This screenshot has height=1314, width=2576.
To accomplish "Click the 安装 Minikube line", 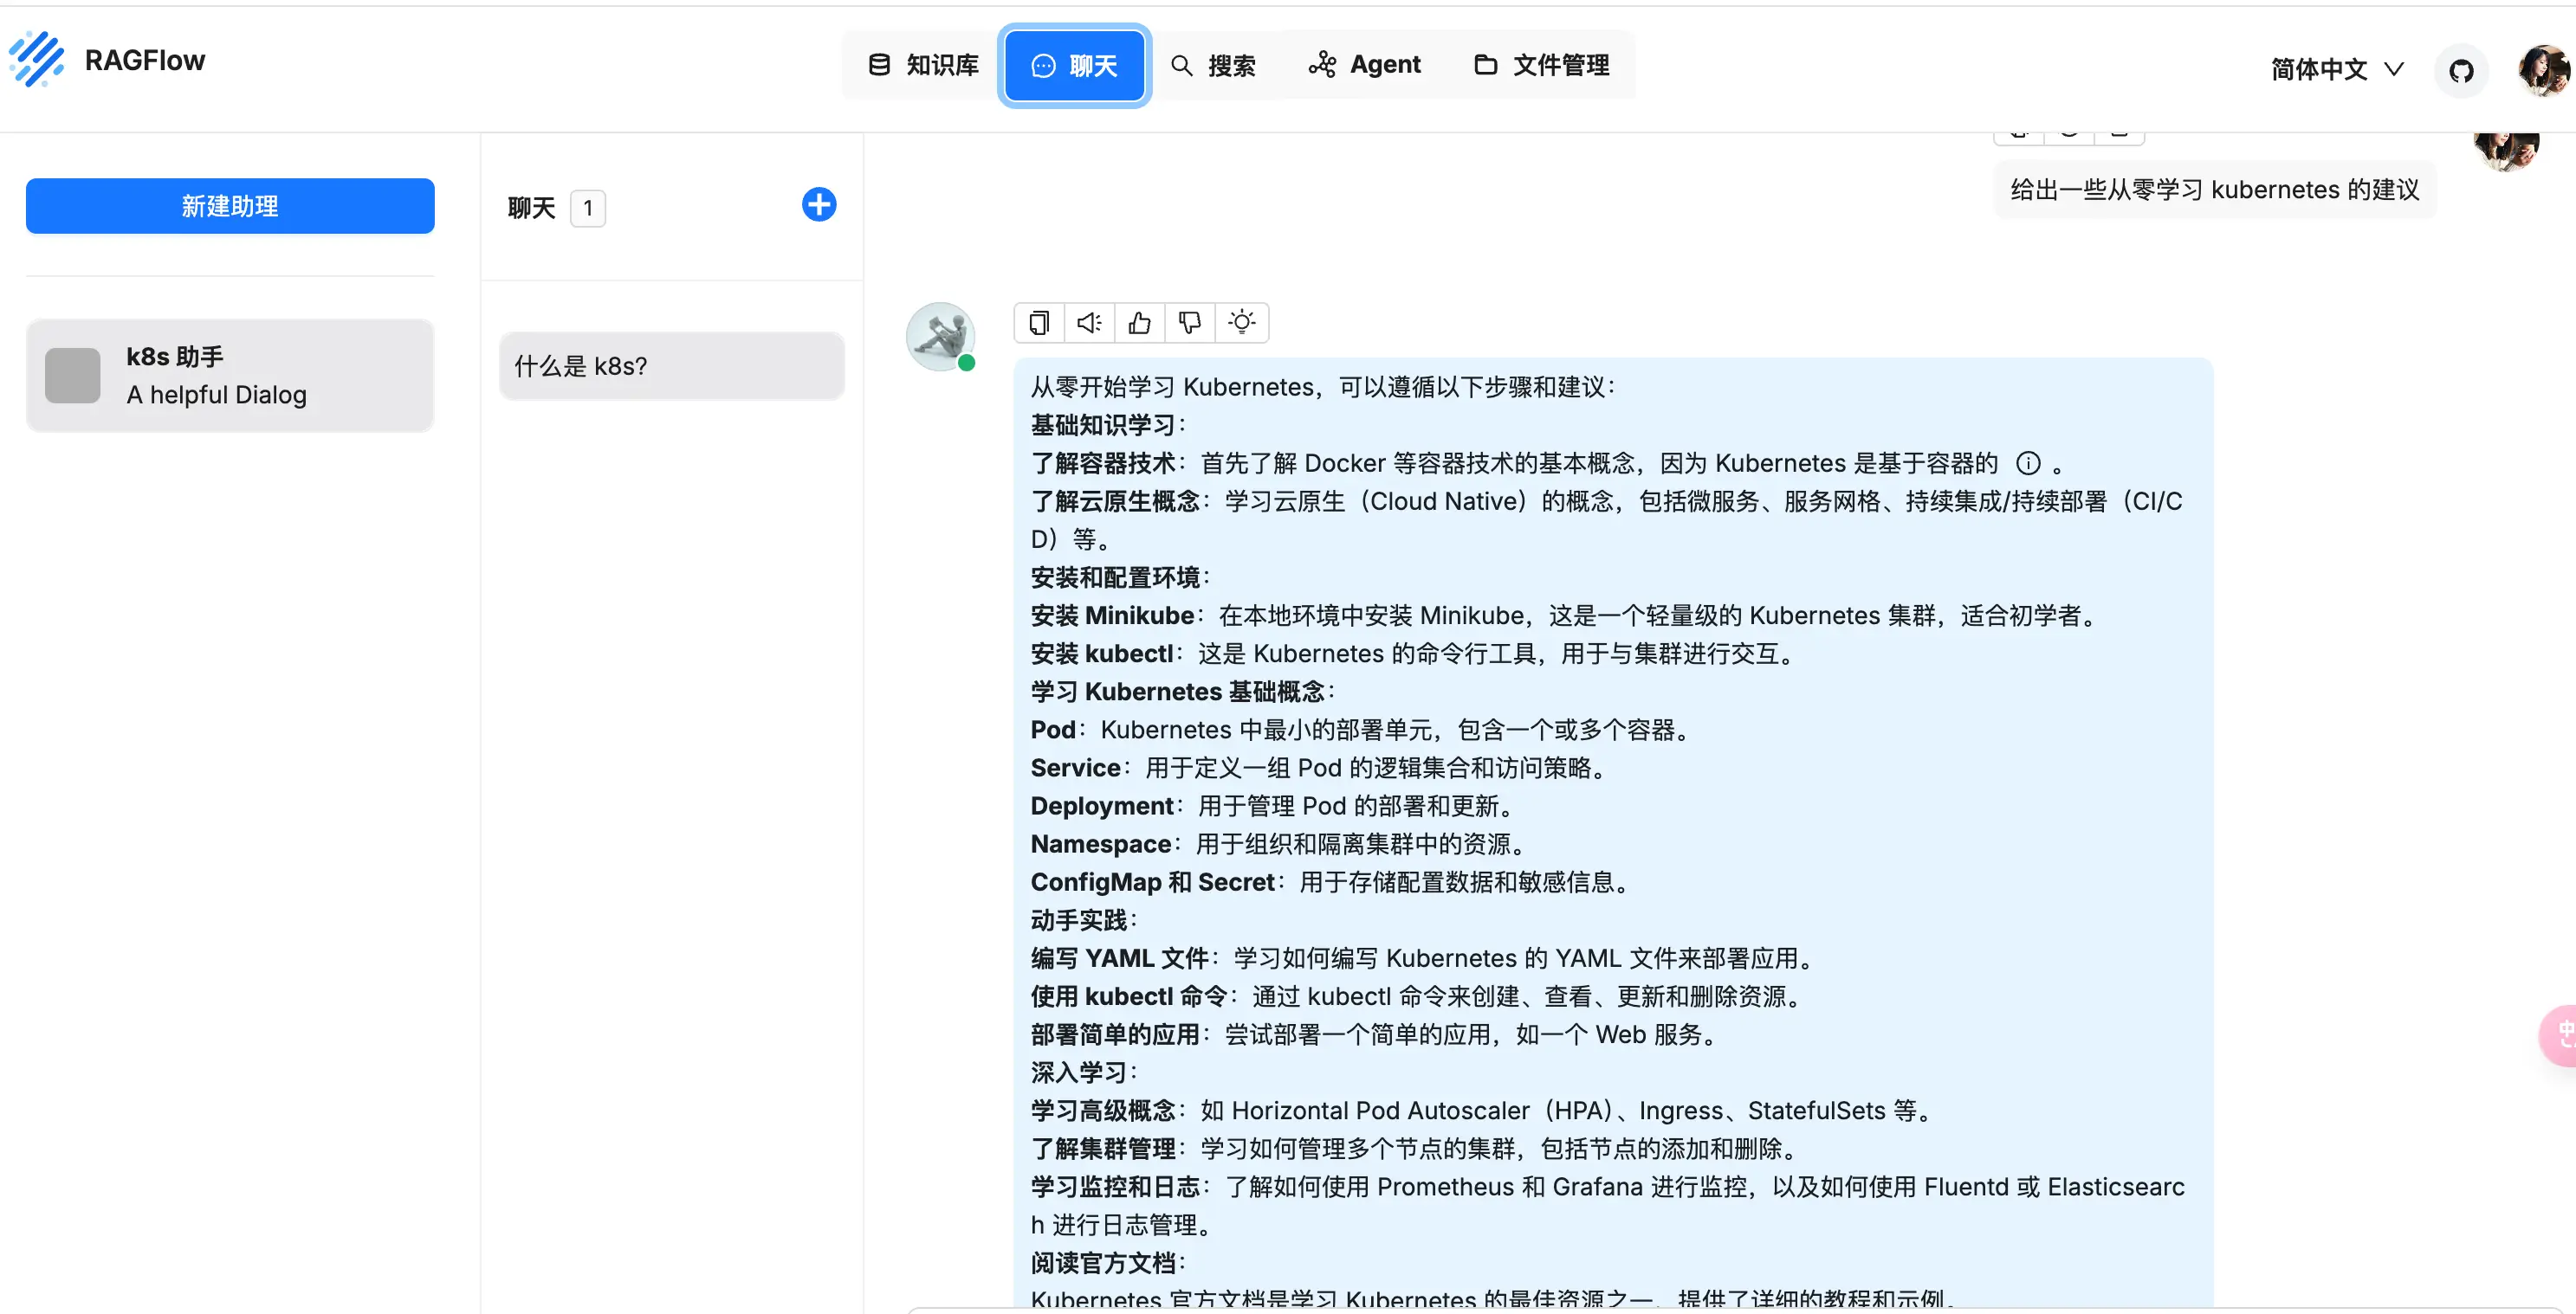I will 1565,615.
